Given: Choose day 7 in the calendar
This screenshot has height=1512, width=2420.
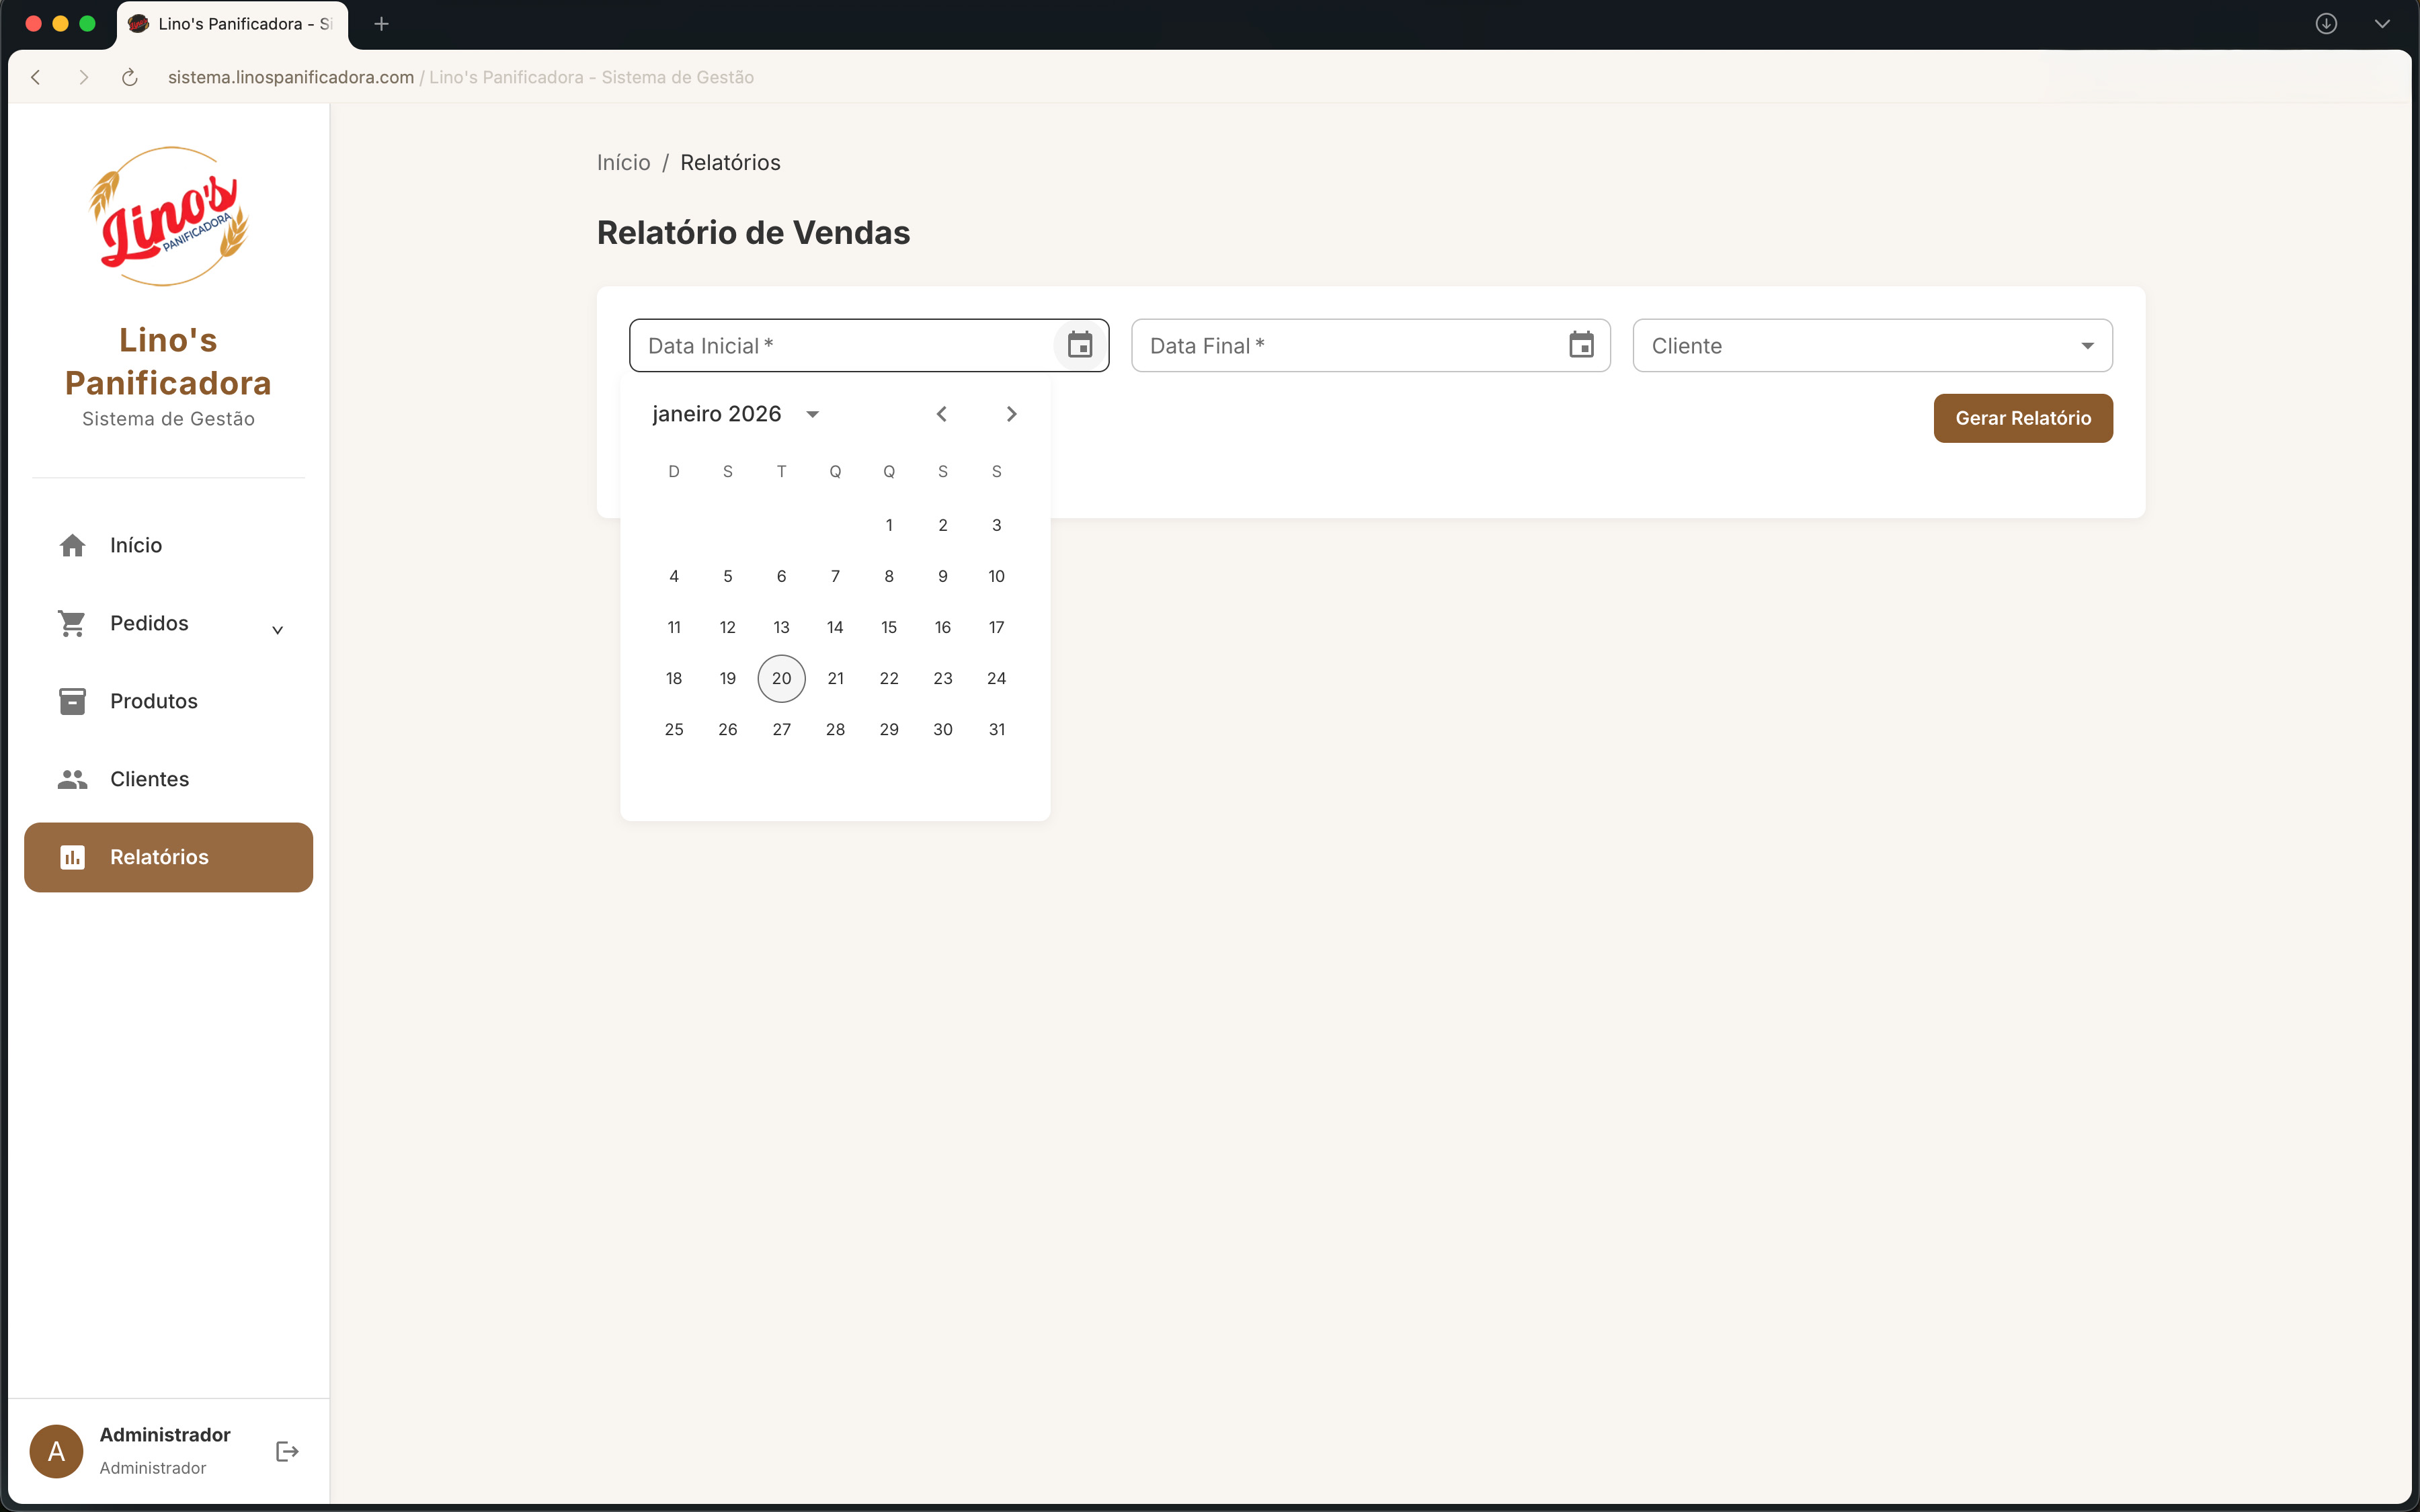Looking at the screenshot, I should point(835,576).
